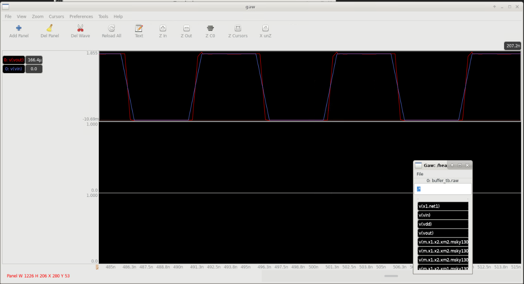This screenshot has width=524, height=284.
Task: Open the Cursors menu
Action: pos(56,17)
